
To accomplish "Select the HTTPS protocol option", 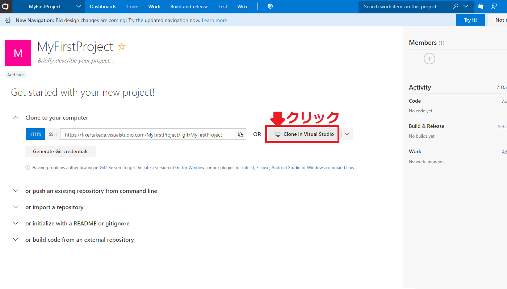I will 35,134.
